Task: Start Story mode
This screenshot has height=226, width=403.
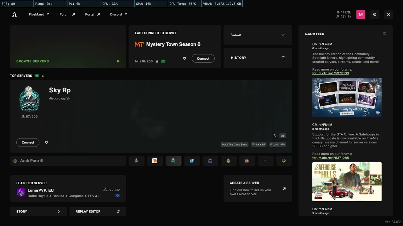Action: pos(38,212)
